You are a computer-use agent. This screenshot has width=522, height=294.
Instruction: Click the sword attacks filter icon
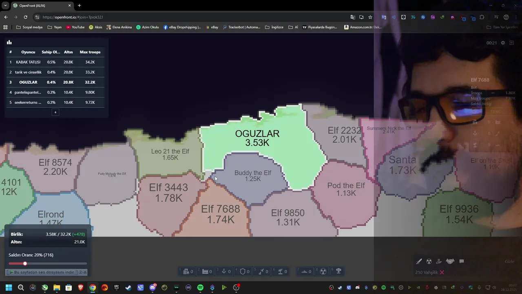coord(419,261)
